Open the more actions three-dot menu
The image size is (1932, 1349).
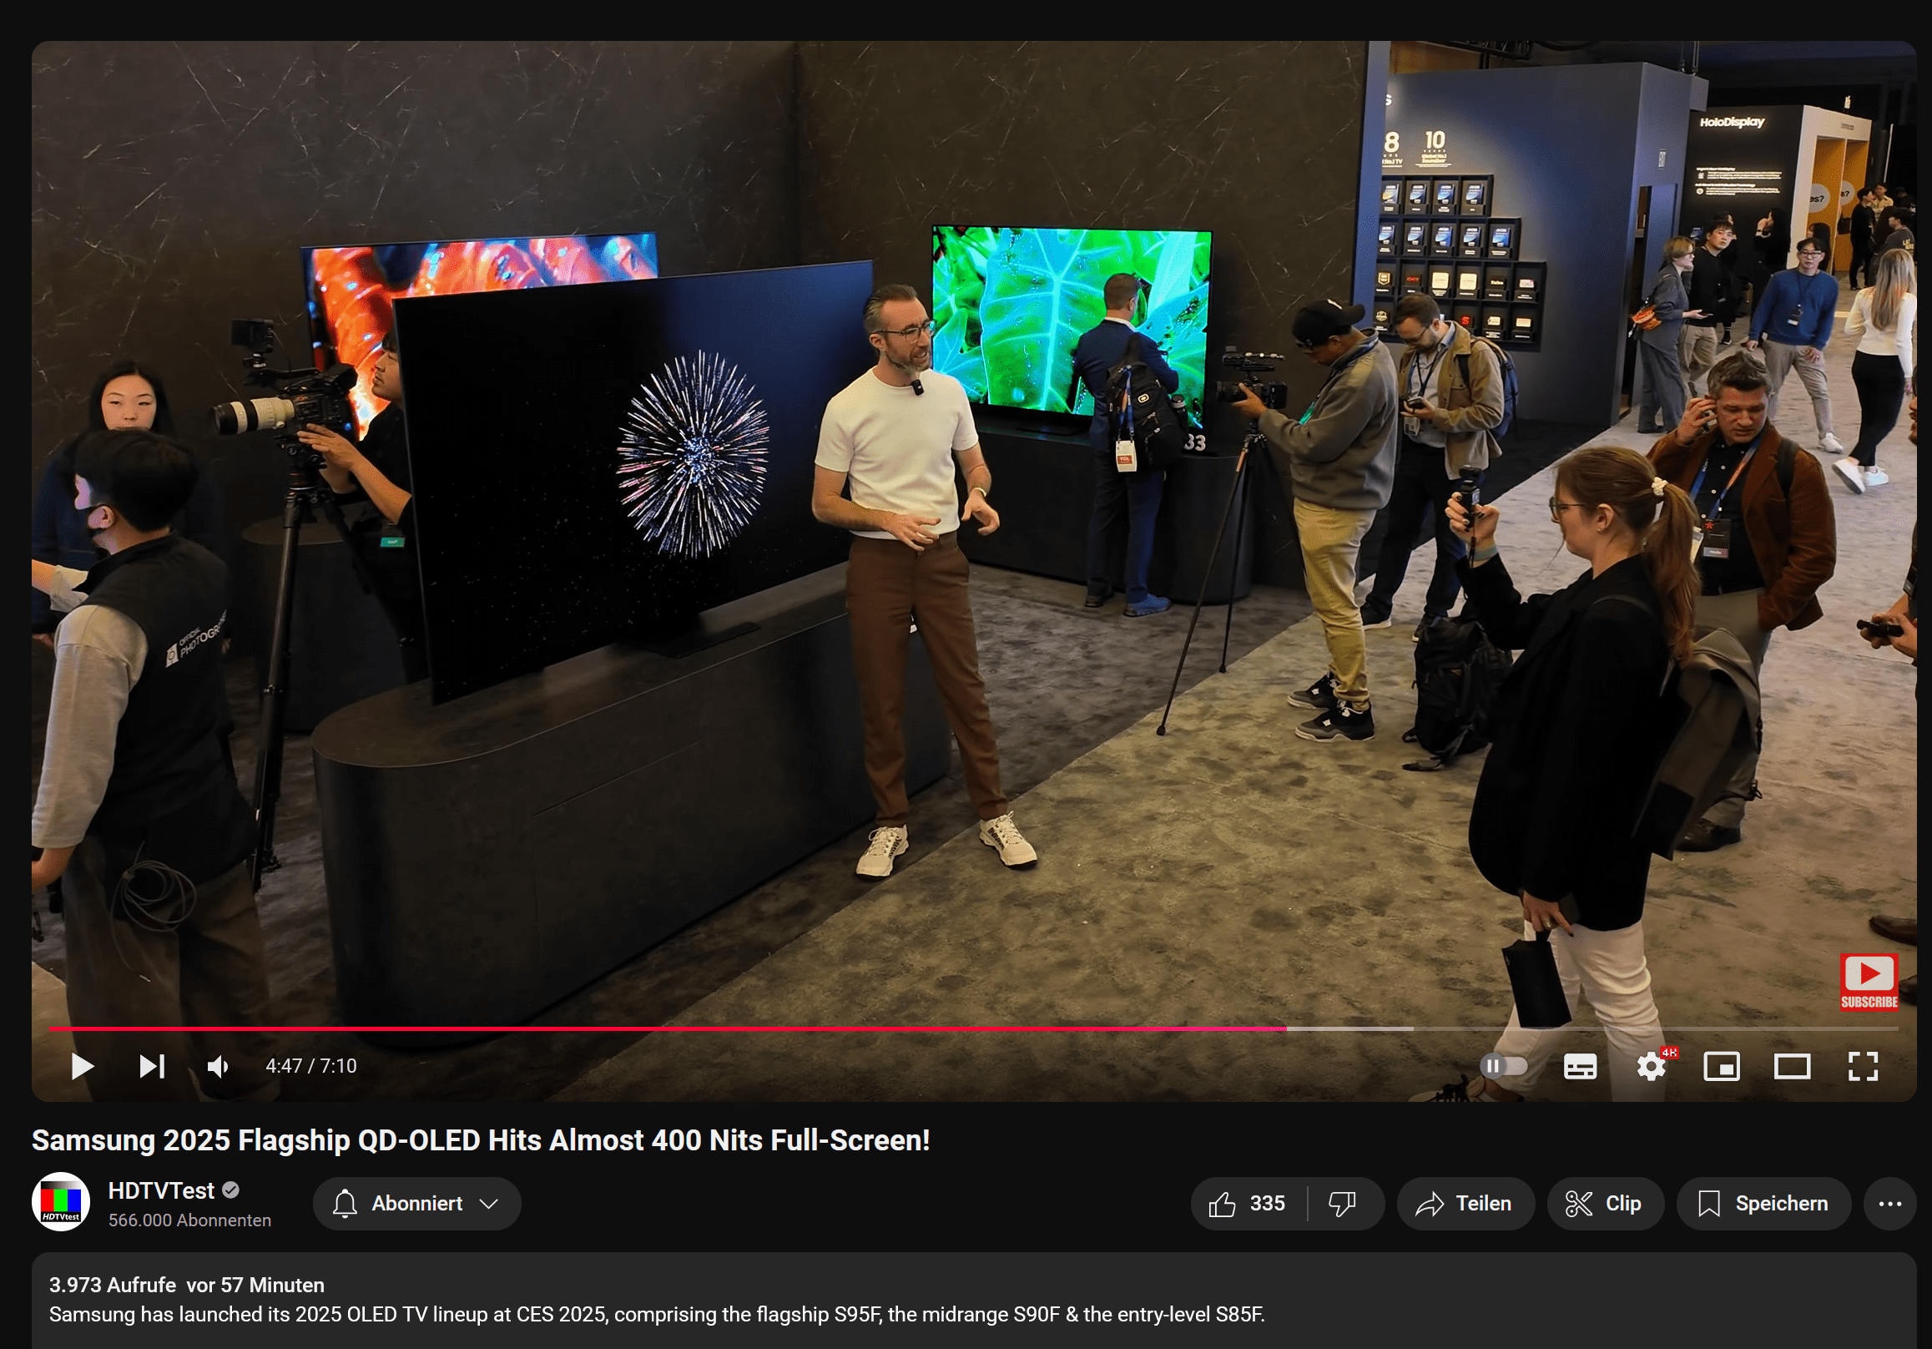1890,1204
